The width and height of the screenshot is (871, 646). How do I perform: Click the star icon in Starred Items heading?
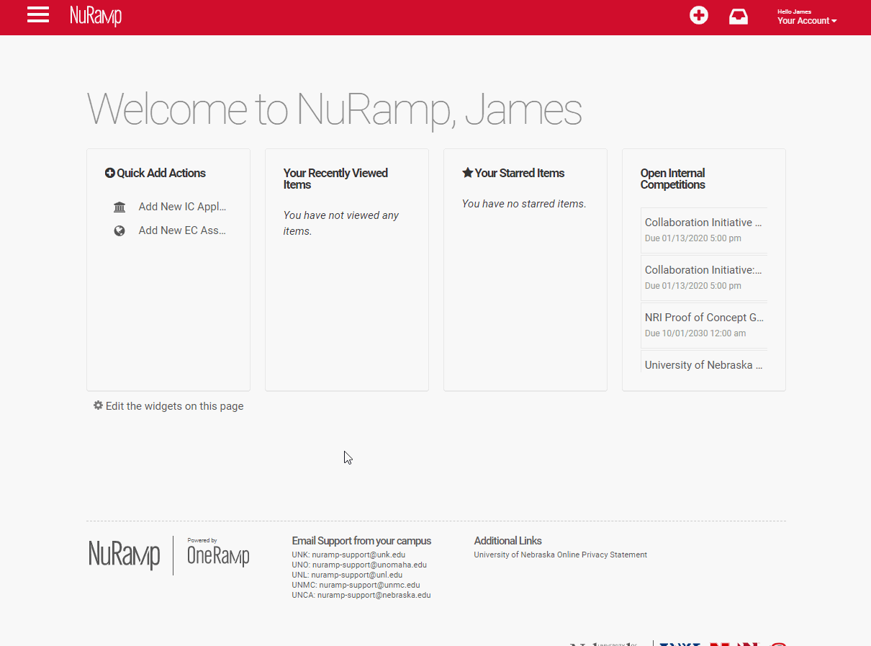tap(467, 173)
